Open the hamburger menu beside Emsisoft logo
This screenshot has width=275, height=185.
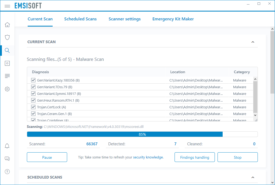(x=7, y=6)
